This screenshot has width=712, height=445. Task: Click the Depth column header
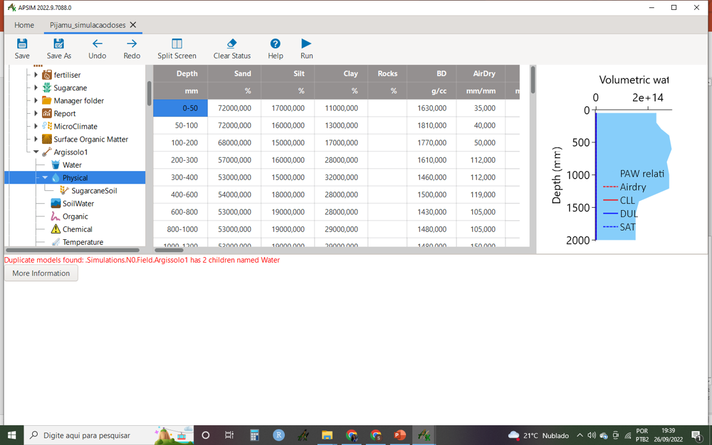(180, 74)
